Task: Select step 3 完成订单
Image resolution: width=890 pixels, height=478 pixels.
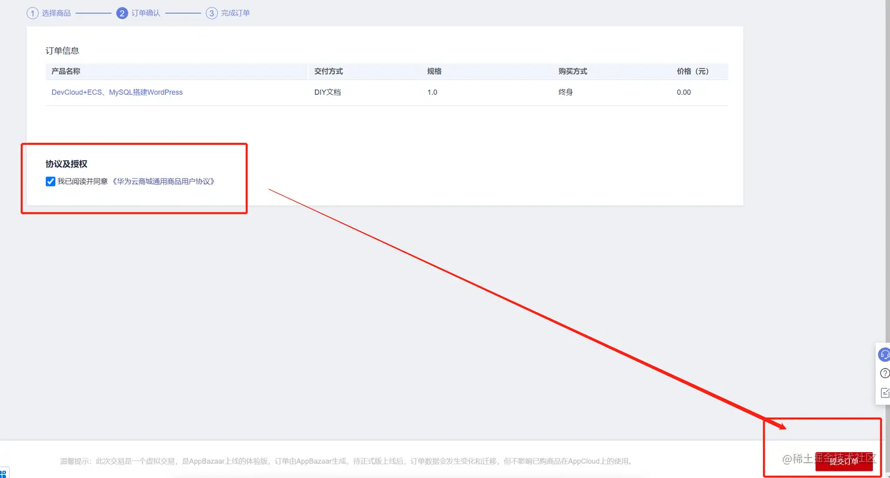Action: [x=228, y=13]
